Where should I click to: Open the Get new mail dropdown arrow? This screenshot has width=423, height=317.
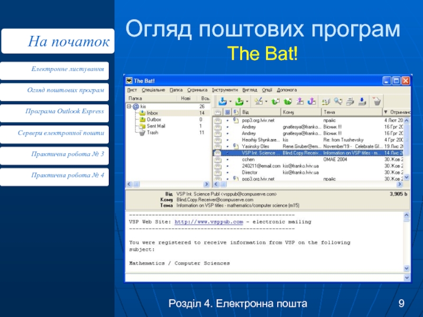231,101
